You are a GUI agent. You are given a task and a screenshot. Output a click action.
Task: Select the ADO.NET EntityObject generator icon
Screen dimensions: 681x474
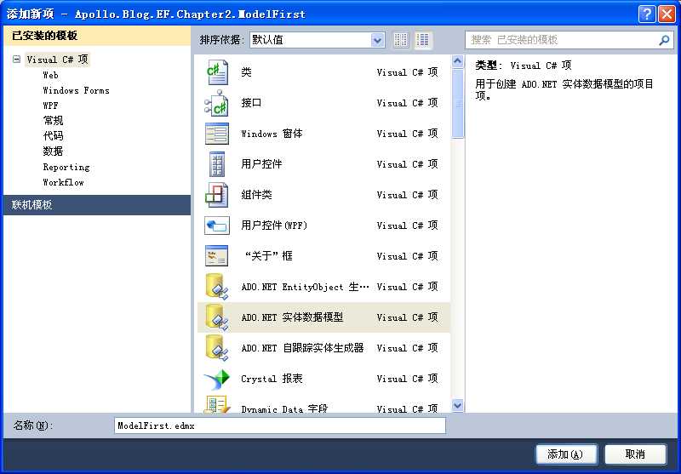(217, 287)
